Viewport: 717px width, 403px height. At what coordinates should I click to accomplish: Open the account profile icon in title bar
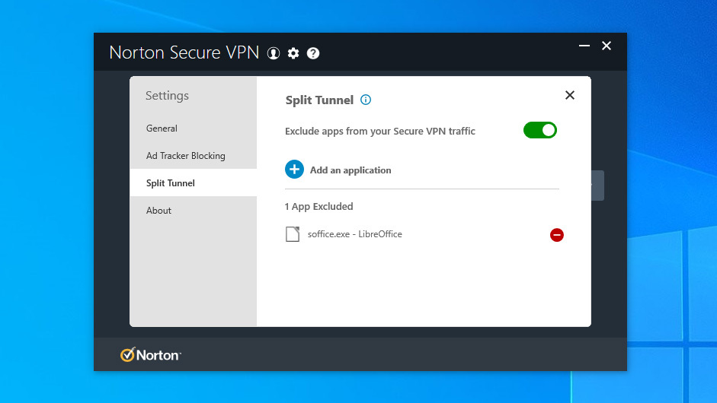point(274,53)
